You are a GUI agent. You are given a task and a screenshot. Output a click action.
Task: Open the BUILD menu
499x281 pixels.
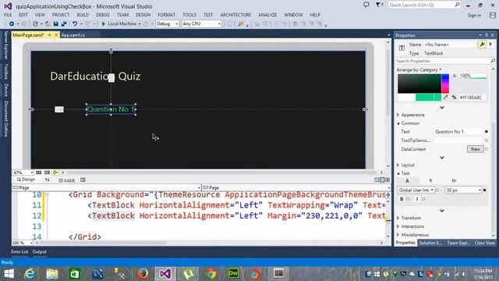coord(83,15)
